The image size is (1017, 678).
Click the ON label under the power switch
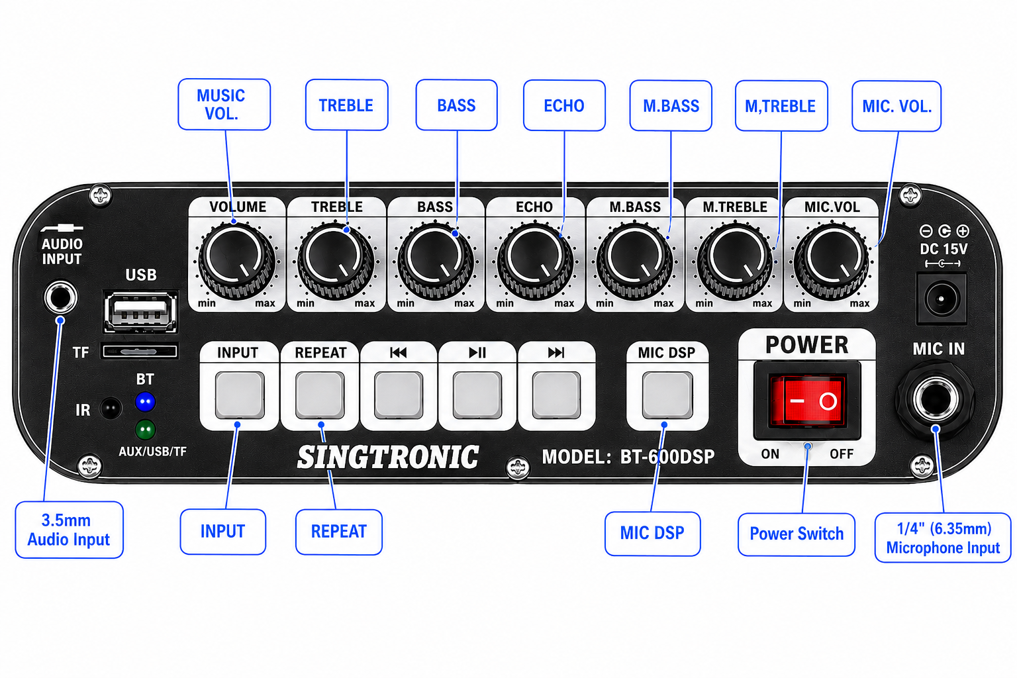click(x=770, y=454)
